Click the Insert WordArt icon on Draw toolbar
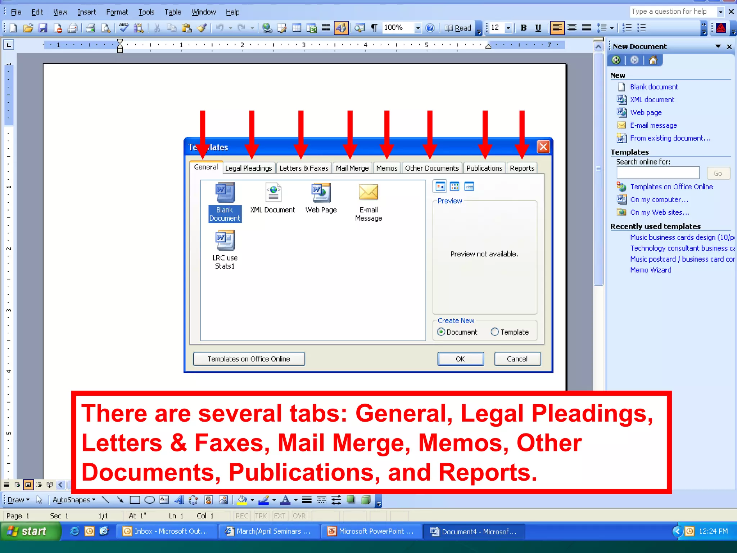This screenshot has height=553, width=737. pyautogui.click(x=179, y=500)
